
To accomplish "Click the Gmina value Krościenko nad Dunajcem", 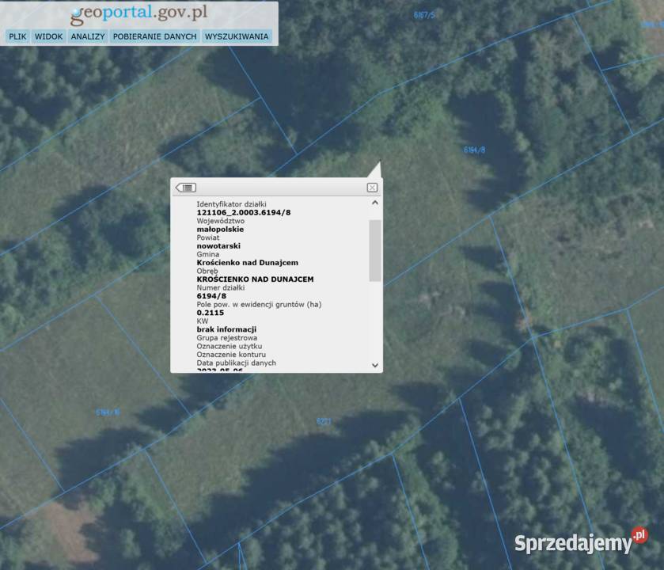I will coord(247,263).
